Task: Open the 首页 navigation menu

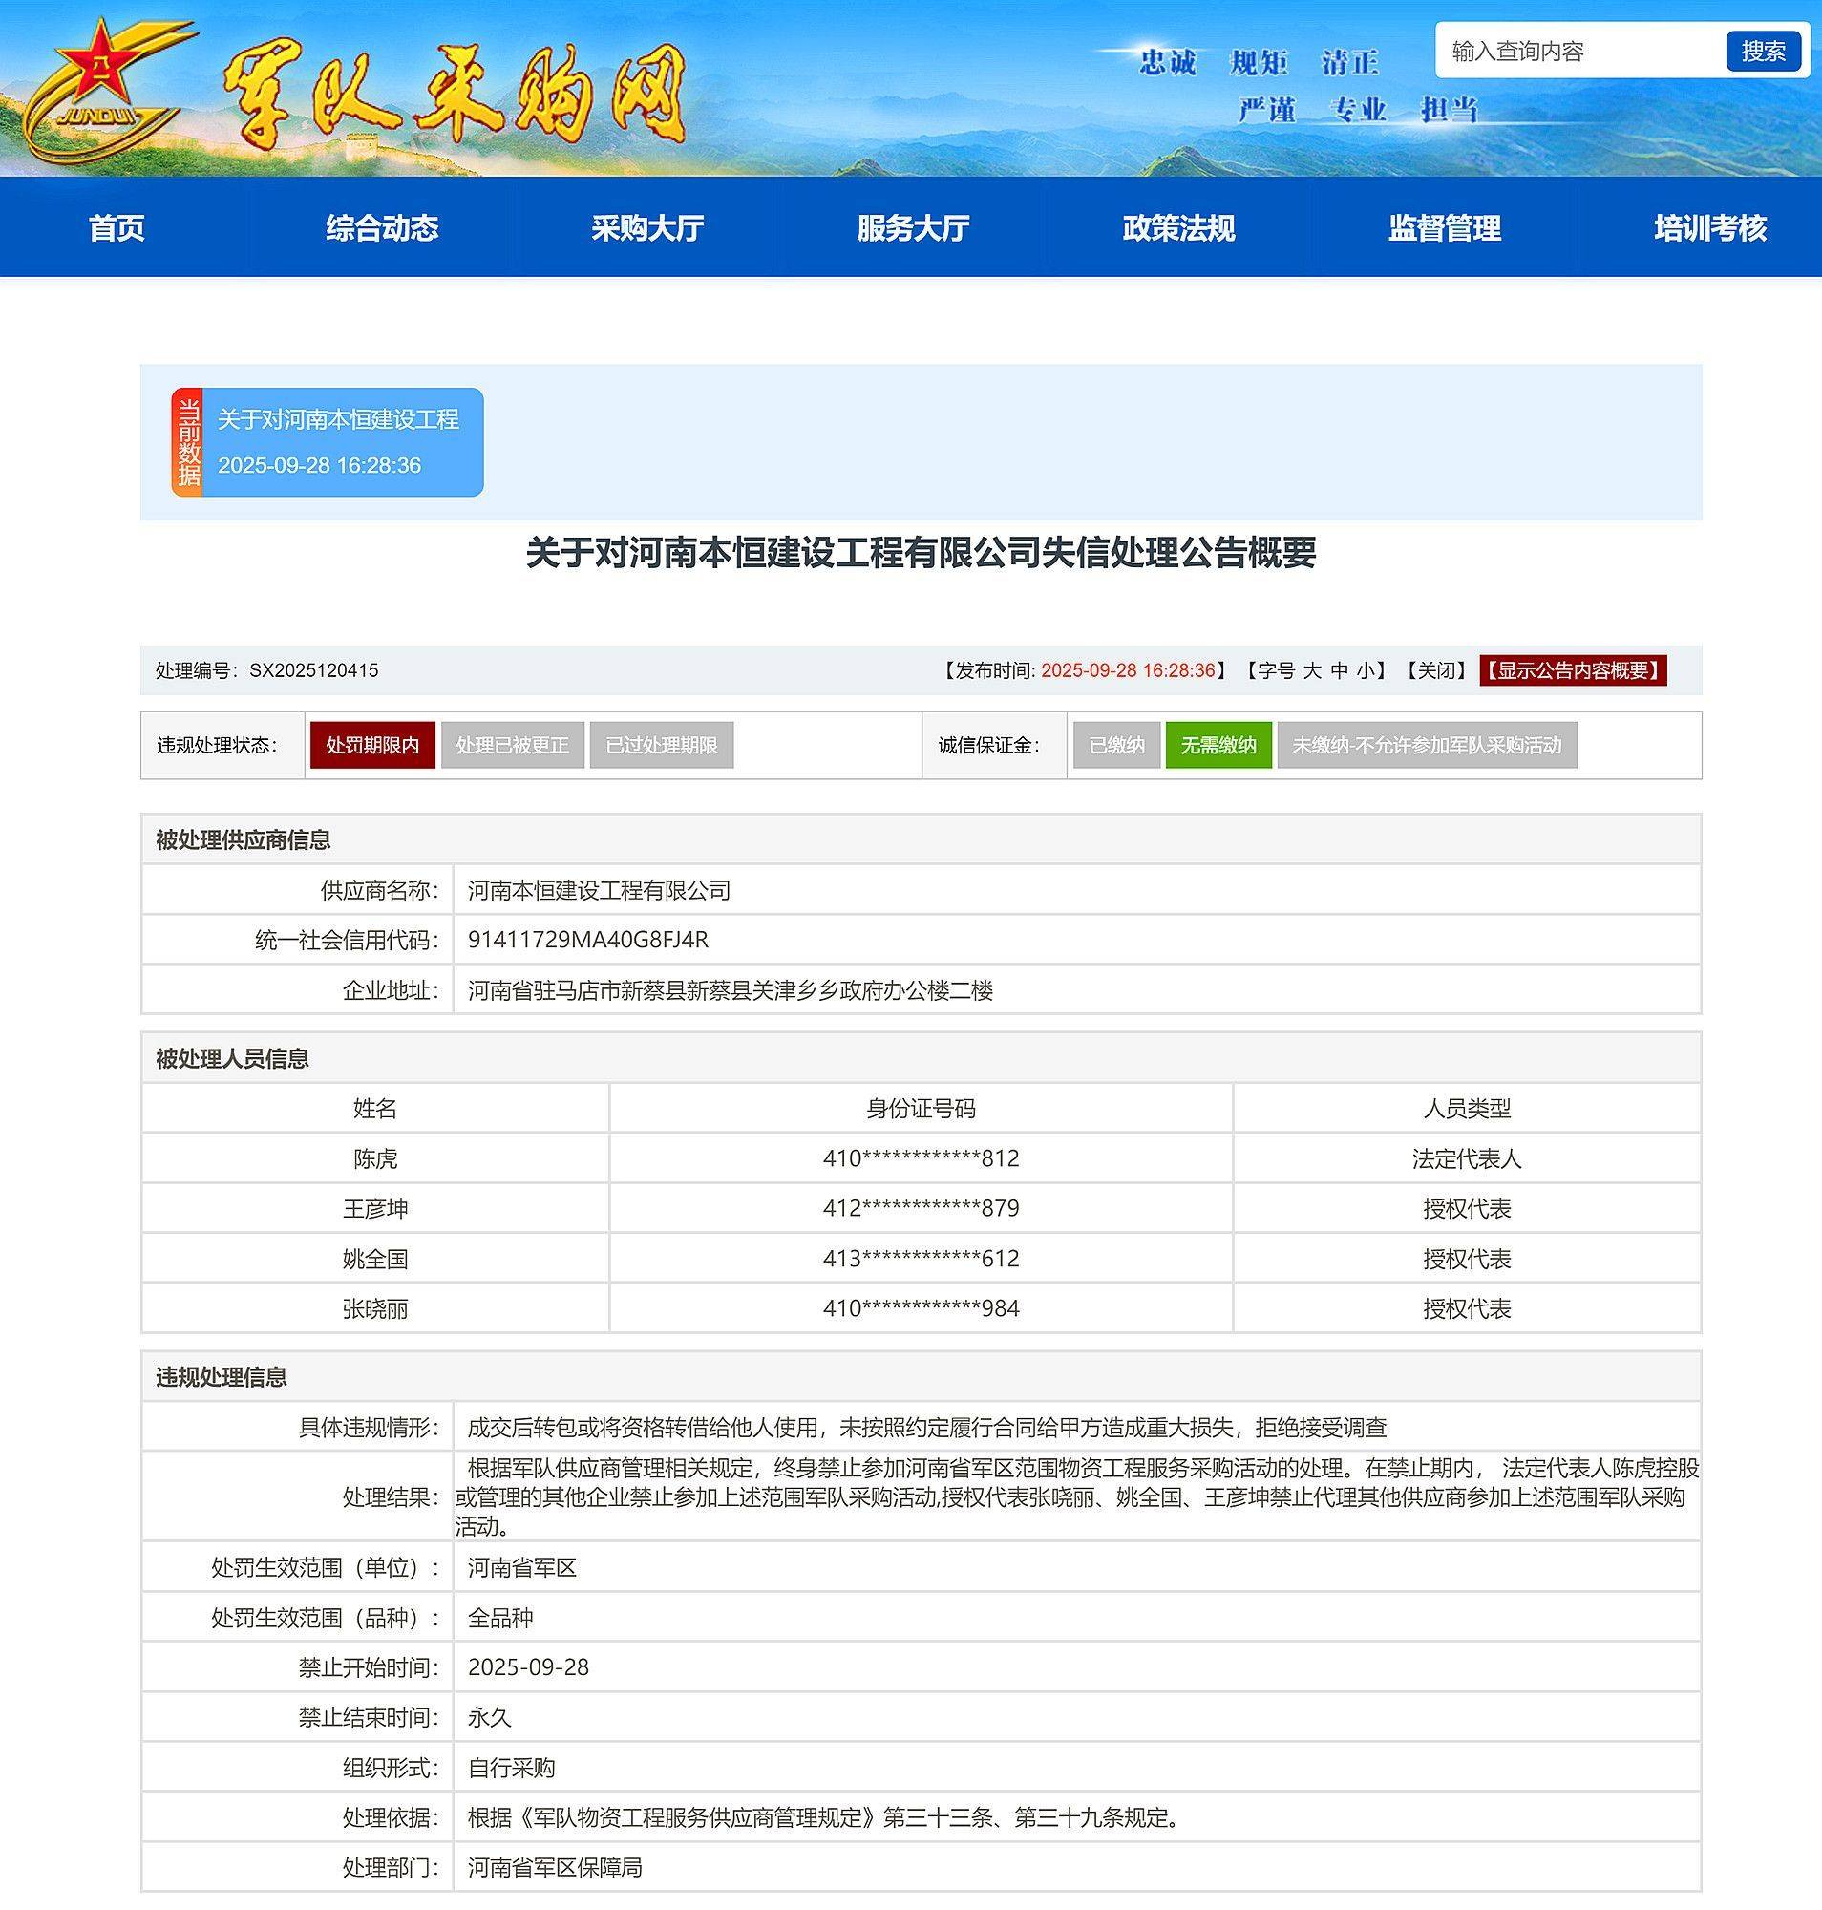Action: coord(117,228)
